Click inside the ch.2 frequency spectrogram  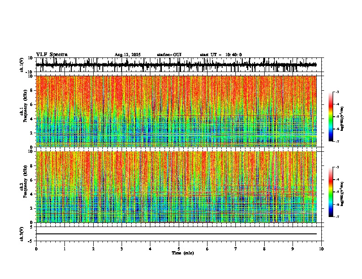point(176,187)
